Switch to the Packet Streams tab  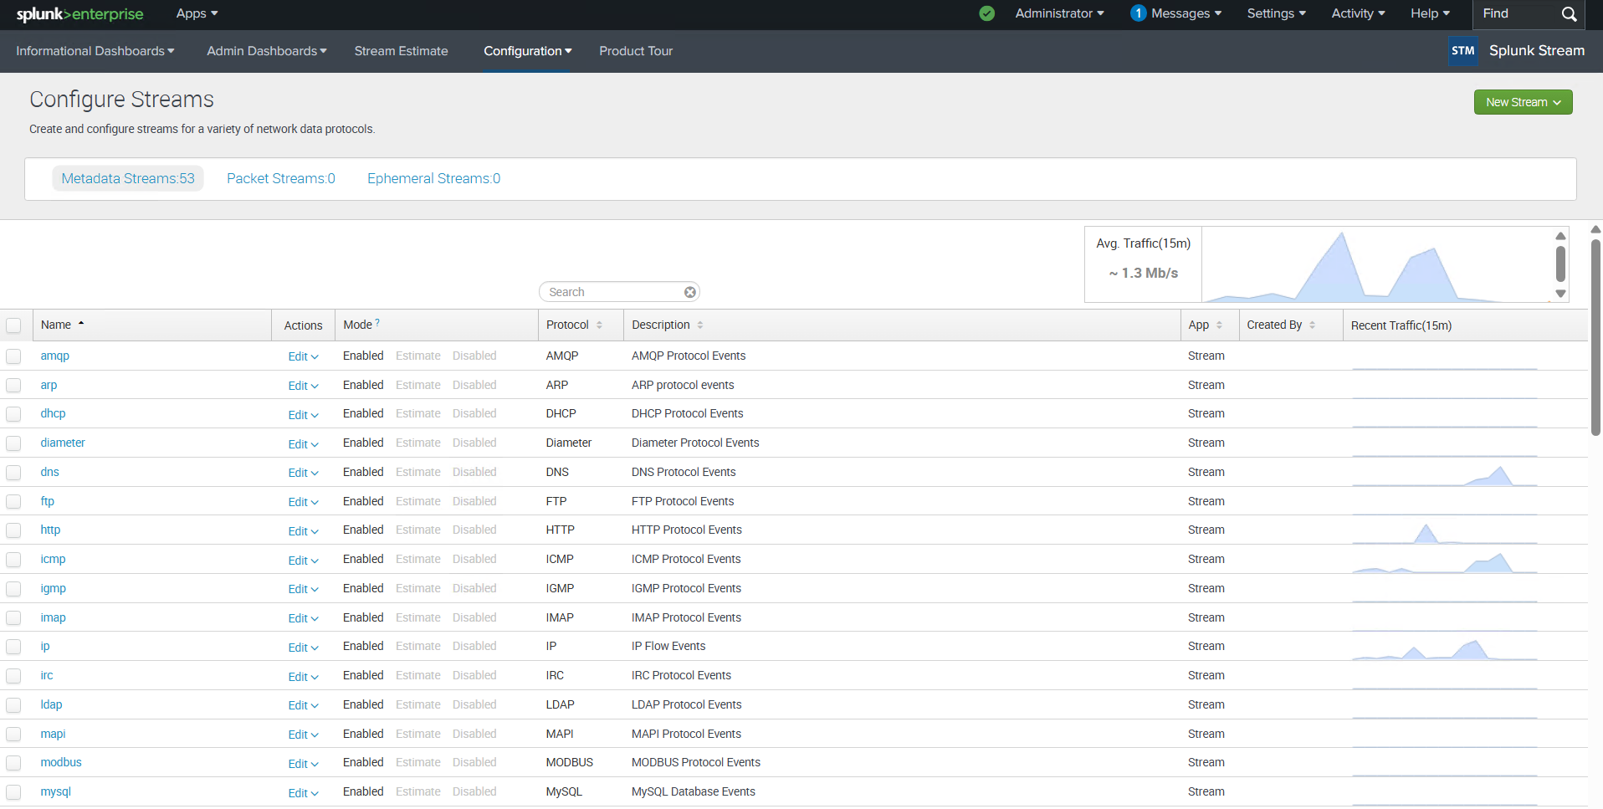click(x=280, y=179)
